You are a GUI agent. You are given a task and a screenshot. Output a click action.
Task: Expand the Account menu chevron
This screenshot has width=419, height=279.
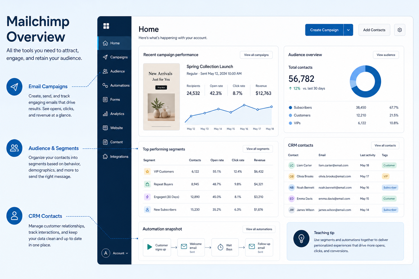point(127,253)
